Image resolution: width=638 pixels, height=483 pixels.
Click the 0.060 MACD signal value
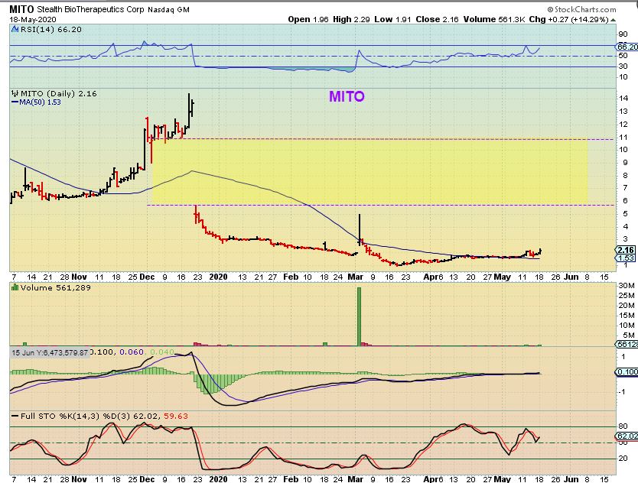(132, 352)
